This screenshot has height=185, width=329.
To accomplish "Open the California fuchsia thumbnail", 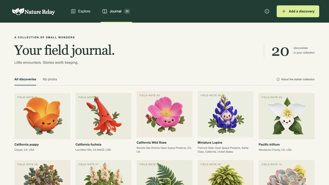I will (103, 116).
